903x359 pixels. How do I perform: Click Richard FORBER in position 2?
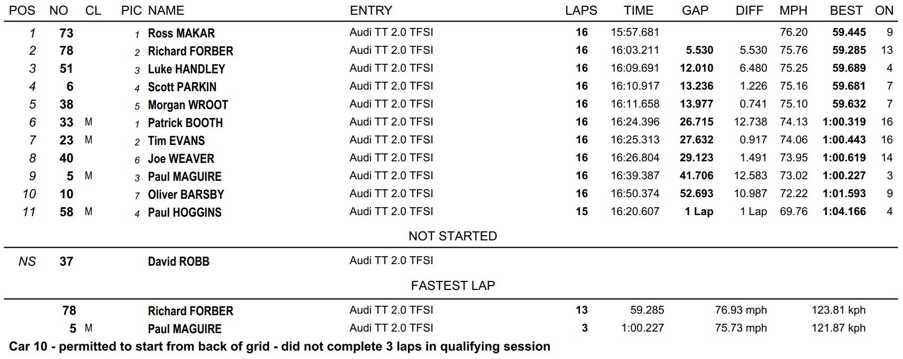click(191, 51)
